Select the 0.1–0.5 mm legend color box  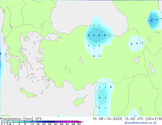point(4,122)
